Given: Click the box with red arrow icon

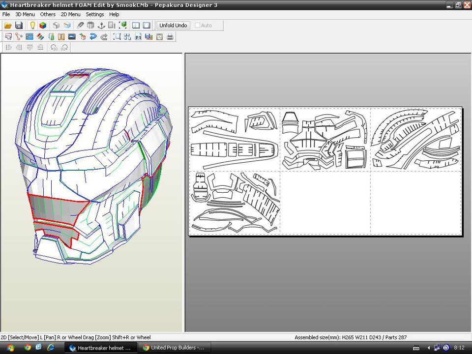Looking at the screenshot, I should pyautogui.click(x=83, y=37).
